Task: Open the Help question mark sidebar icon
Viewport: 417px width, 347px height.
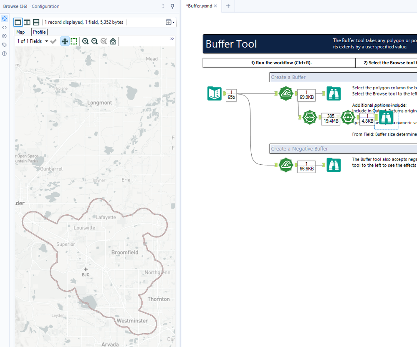Action: (x=4, y=54)
